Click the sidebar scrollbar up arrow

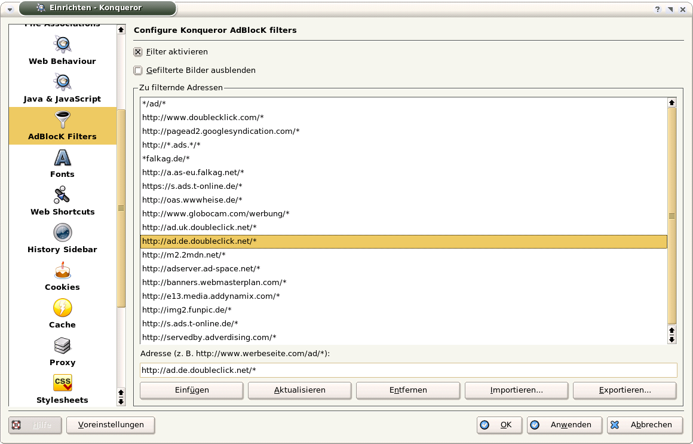(x=121, y=30)
